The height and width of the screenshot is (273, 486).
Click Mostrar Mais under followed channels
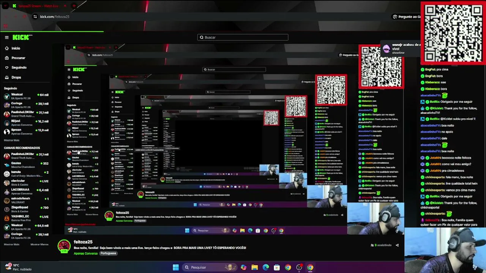(x=11, y=140)
